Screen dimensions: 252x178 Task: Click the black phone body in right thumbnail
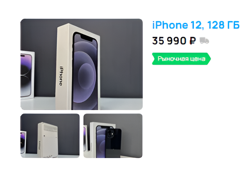(x=113, y=138)
